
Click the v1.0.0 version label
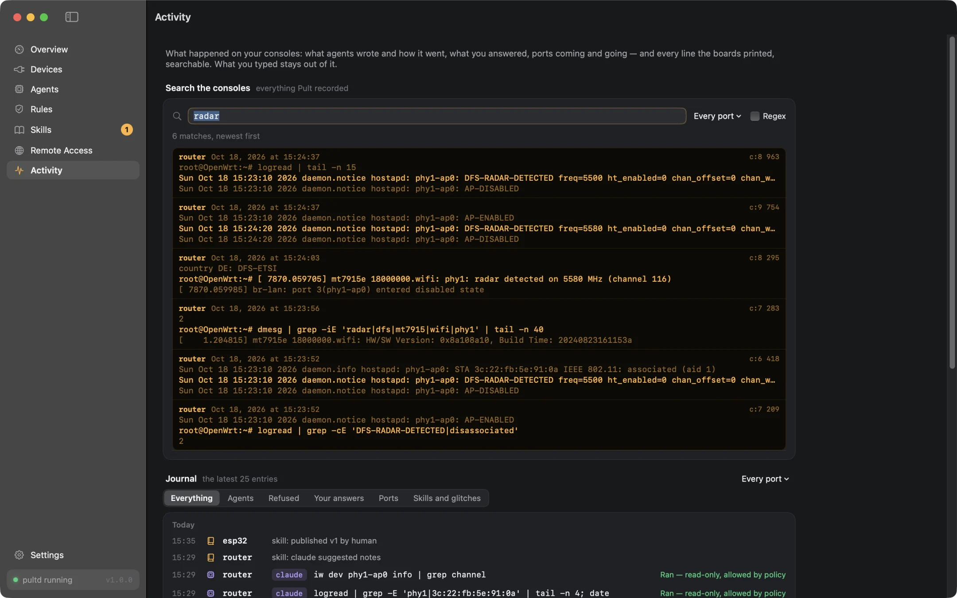coord(119,580)
